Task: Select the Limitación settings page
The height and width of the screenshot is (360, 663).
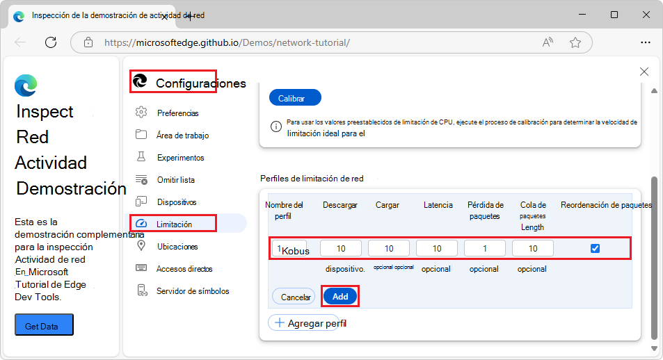Action: [x=188, y=224]
